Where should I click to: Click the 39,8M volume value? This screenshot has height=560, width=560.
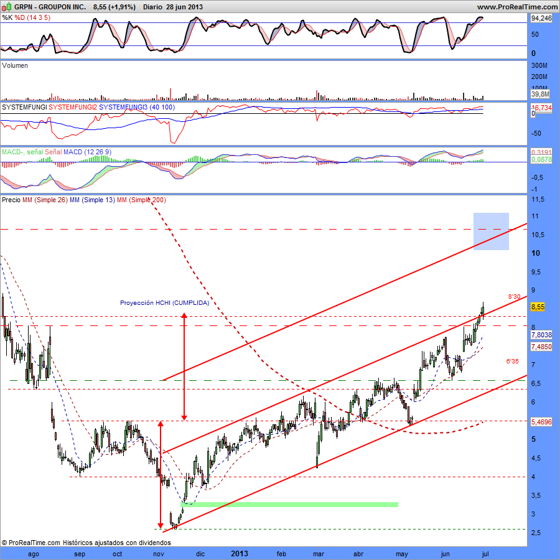click(x=540, y=94)
